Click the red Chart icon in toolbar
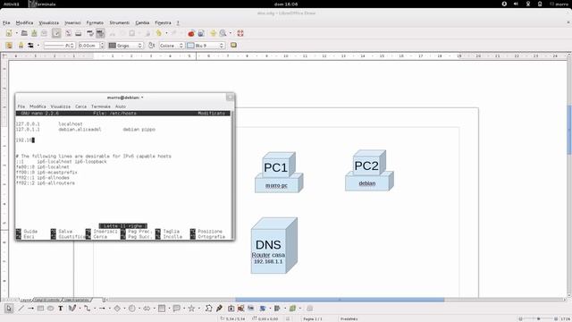Screen dimensions: 572x322 (190, 34)
